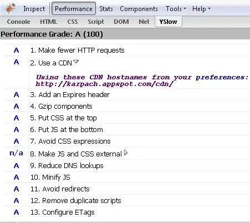
Task: Activate the Inspect button
Action: (34, 9)
